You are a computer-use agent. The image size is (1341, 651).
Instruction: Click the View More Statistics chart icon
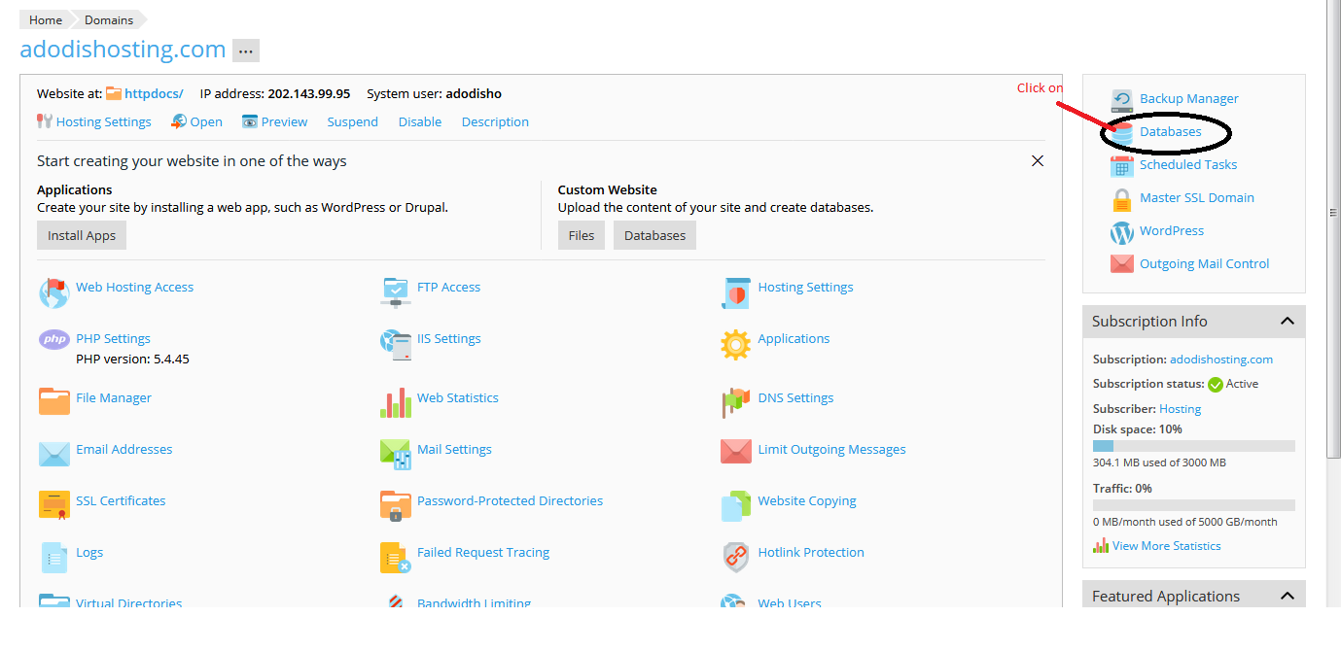point(1101,546)
